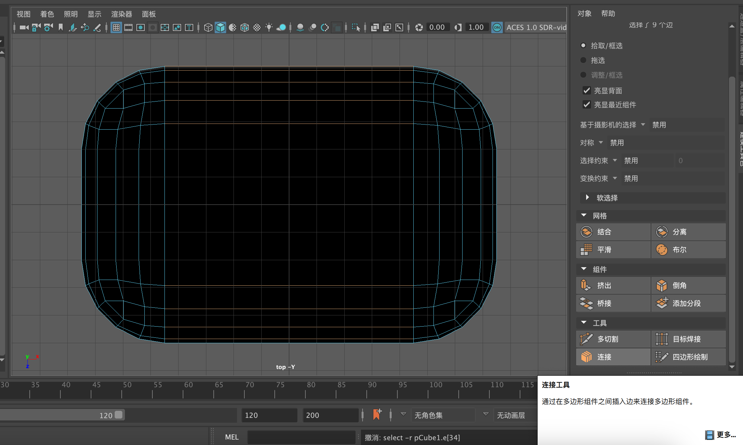Open the 着色 menu
Viewport: 743px width, 445px height.
[47, 14]
